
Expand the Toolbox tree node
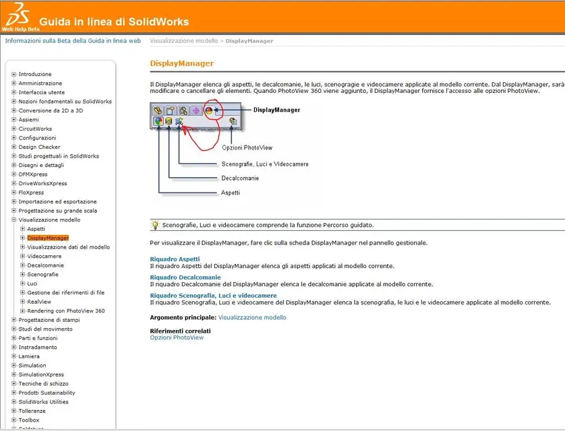click(13, 420)
